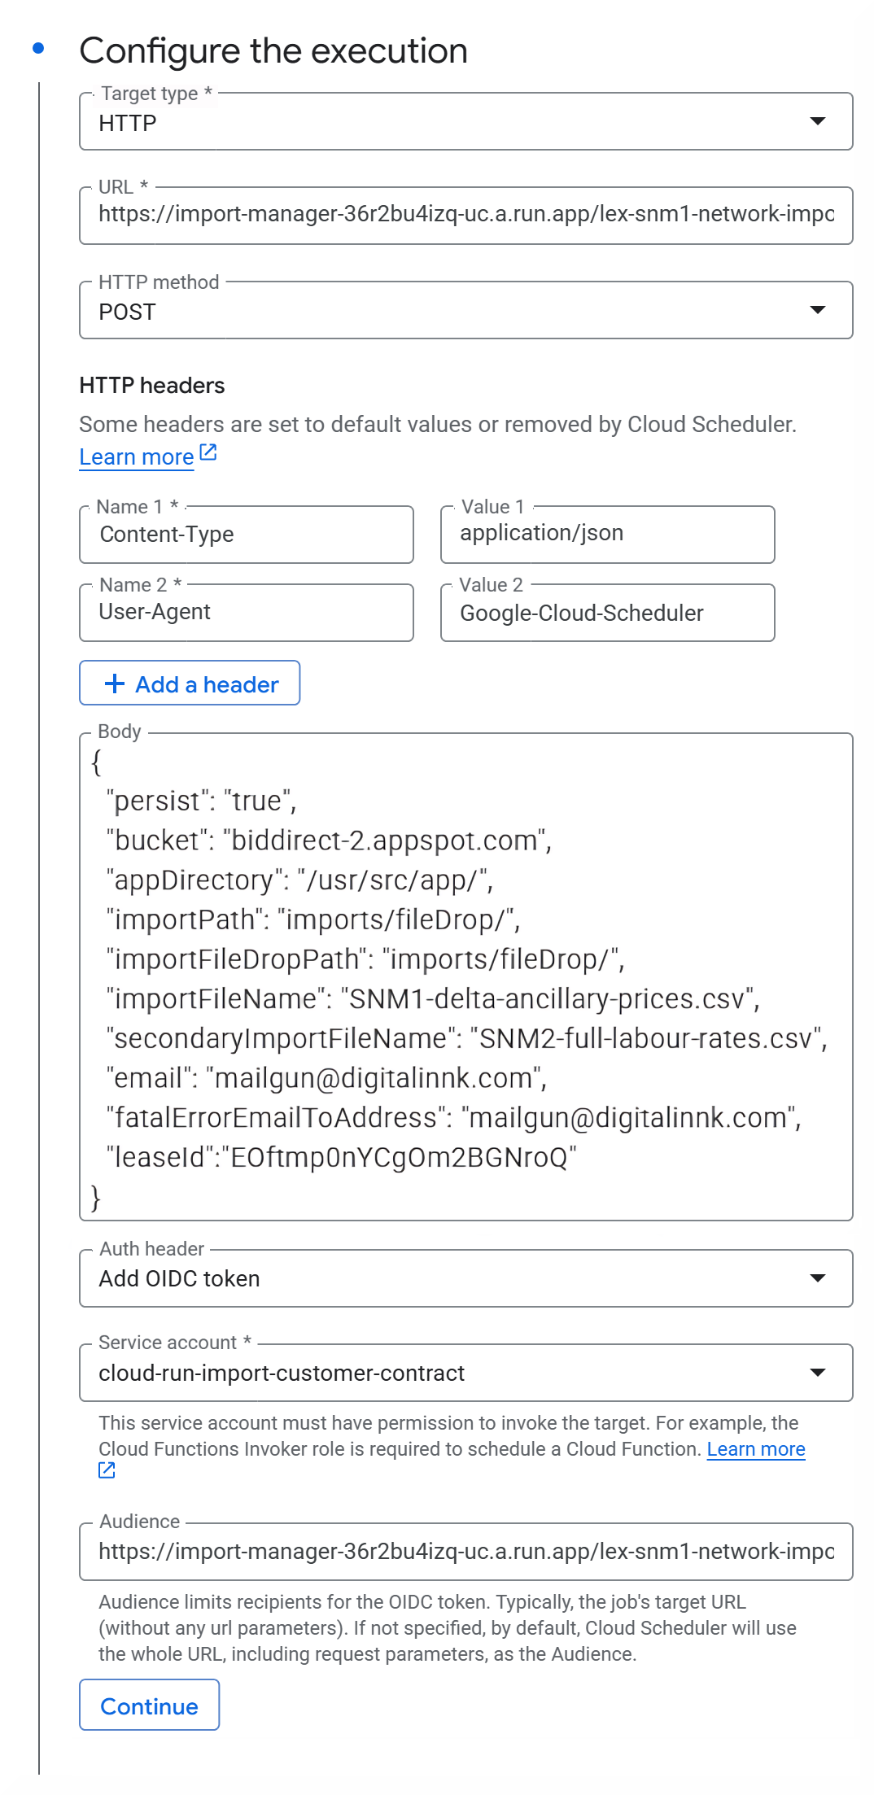Click the Value 2 field with Google-Cloud-Scheduler
Image resolution: width=874 pixels, height=1795 pixels.
tap(607, 614)
